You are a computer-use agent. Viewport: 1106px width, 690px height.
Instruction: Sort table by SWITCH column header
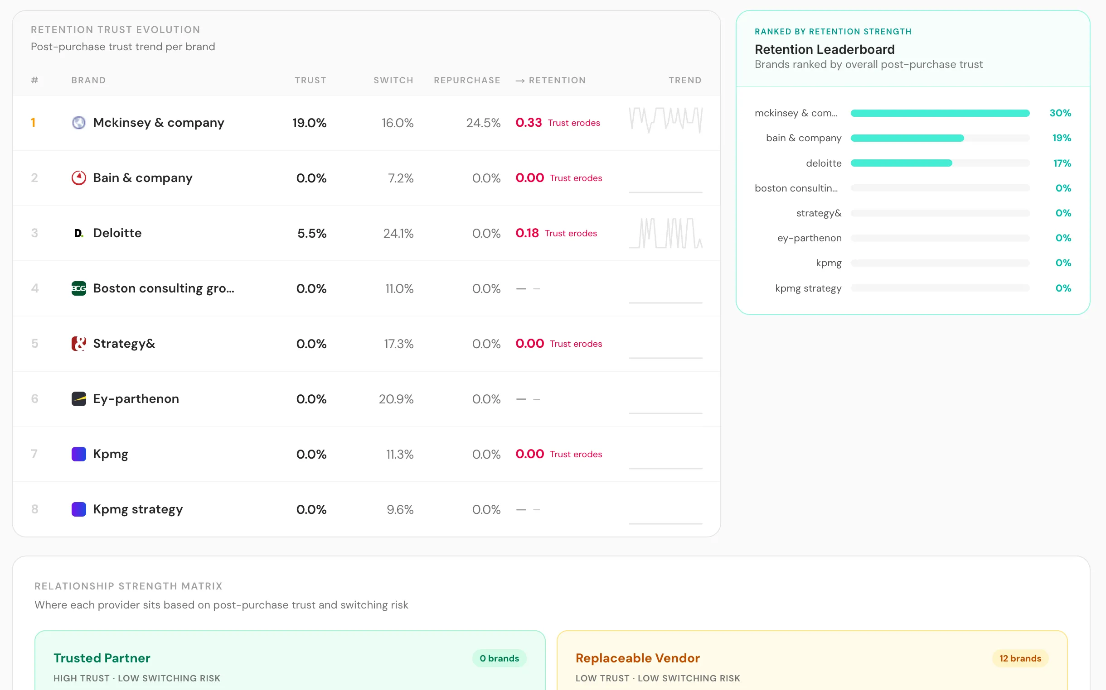point(393,80)
